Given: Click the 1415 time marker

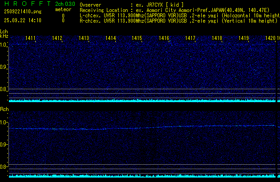Looking at the screenshot, I should (137, 39).
